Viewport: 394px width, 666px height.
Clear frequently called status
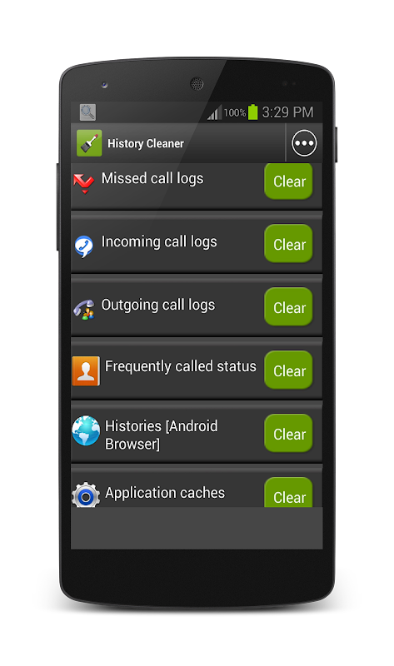[x=288, y=370]
